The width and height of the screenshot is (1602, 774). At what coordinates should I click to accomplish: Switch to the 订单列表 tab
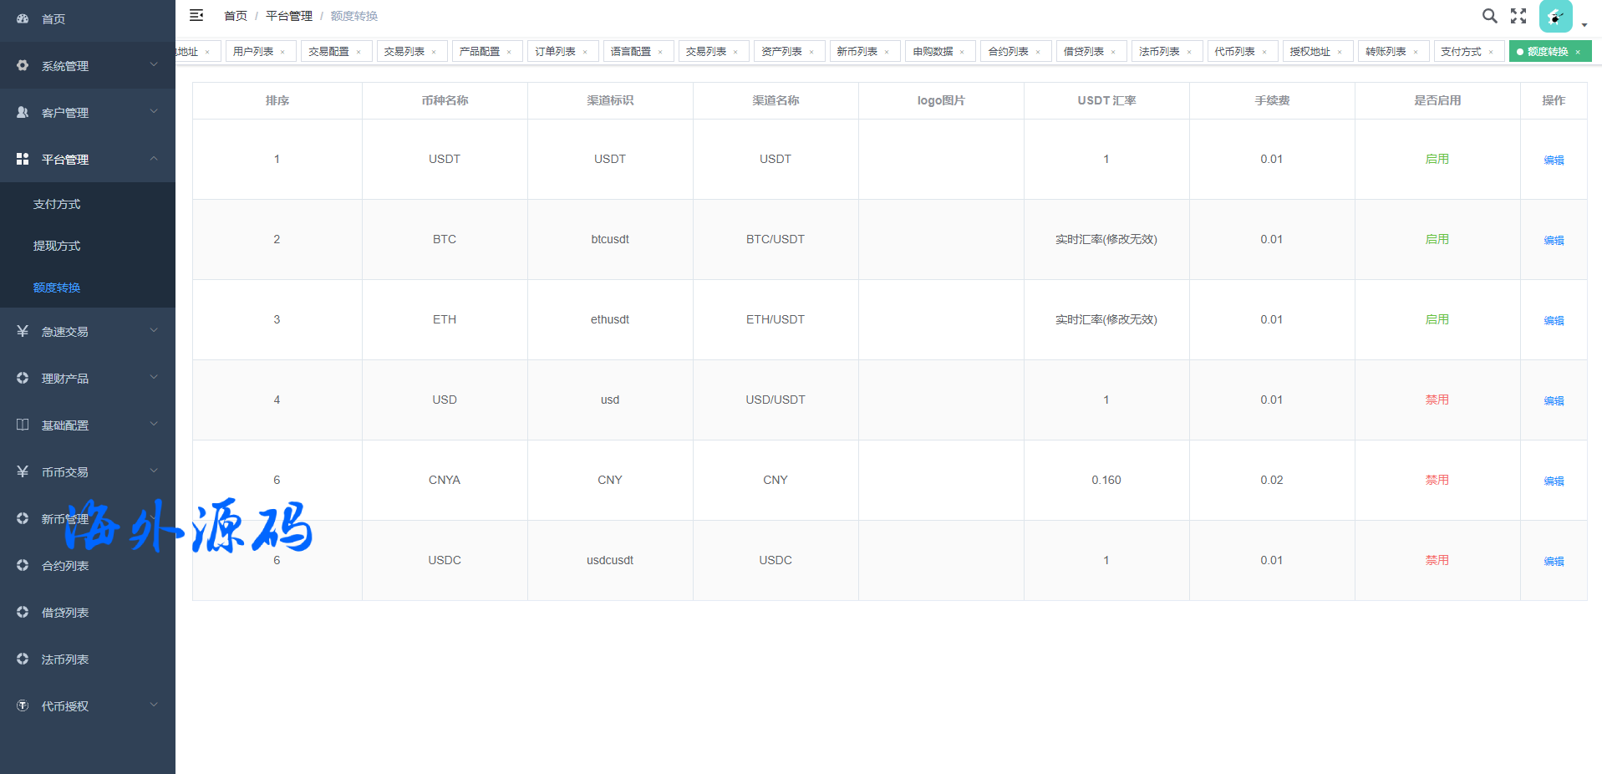555,52
